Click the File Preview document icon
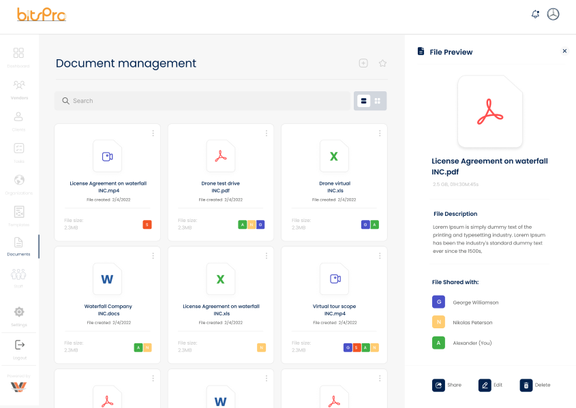This screenshot has height=408, width=576. pos(421,51)
